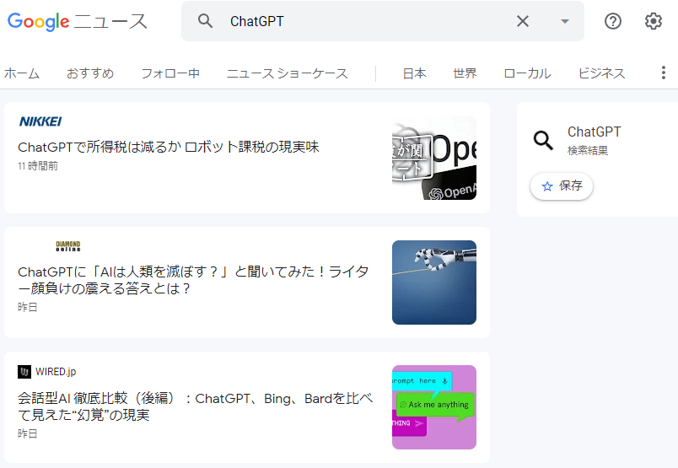Open the ビジネス news section
The image size is (678, 468).
point(601,73)
